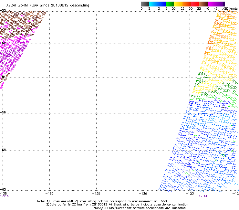Image resolution: width=239 pixels, height=210 pixels.
Task: Click the '-132' longitude axis label
Action: pos(49,194)
